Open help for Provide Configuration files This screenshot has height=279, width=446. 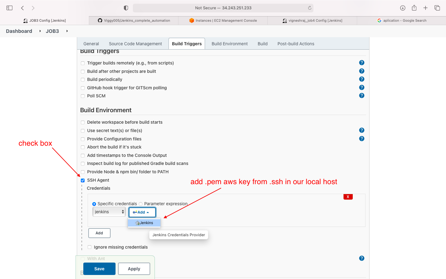pyautogui.click(x=362, y=139)
